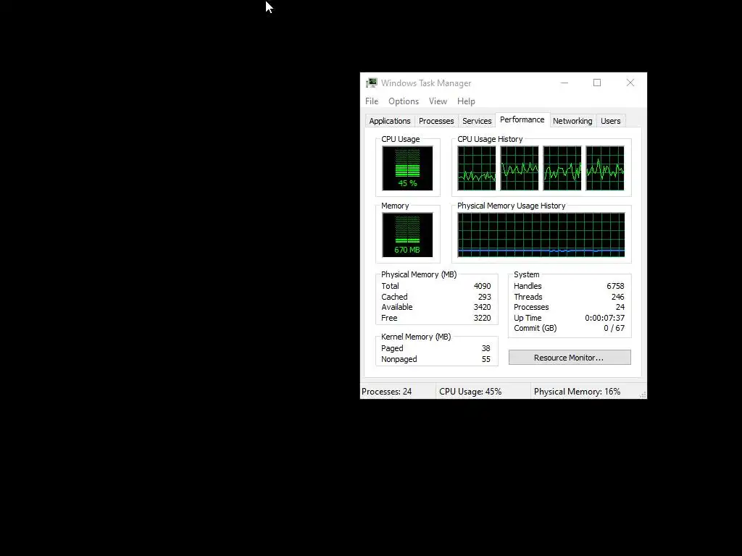
Task: Switch to the Users tab
Action: (610, 121)
